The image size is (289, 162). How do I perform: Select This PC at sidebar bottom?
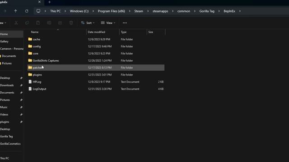(x=5, y=158)
